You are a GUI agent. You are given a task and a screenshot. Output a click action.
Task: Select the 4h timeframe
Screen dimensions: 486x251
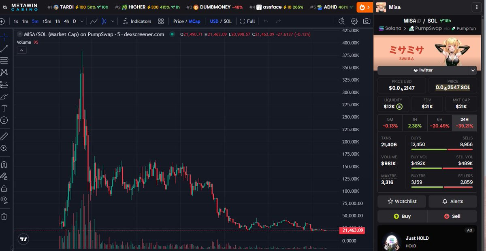click(x=67, y=21)
